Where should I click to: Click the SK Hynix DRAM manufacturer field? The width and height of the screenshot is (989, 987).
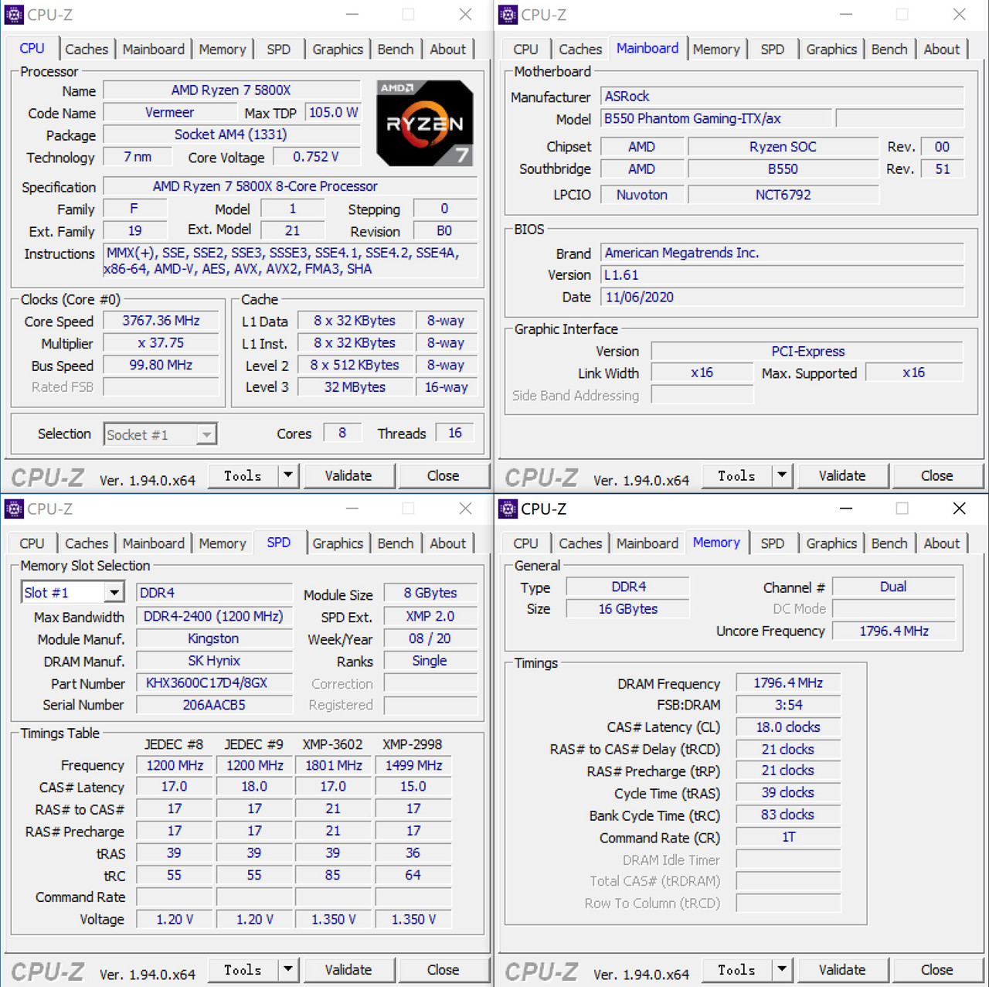214,661
